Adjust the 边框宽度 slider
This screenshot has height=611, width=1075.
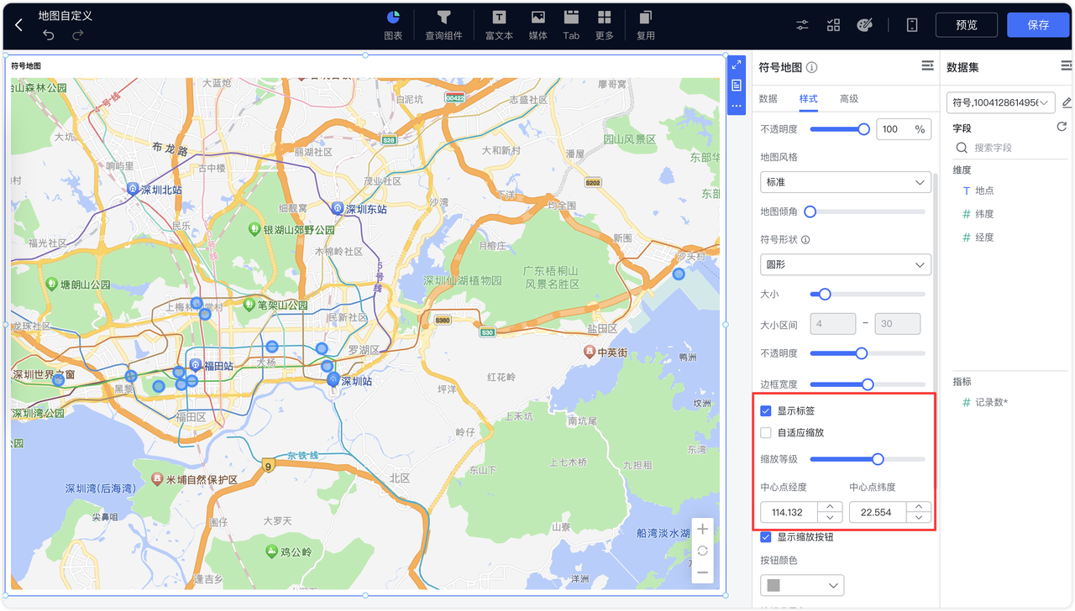tap(868, 384)
